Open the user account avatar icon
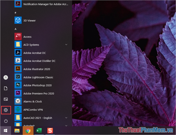Screen dimensions: 176x135 click(6, 77)
